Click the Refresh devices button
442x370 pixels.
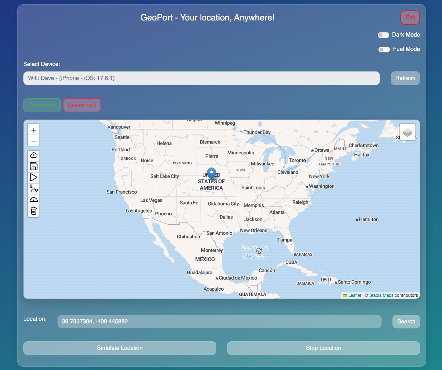click(x=405, y=78)
